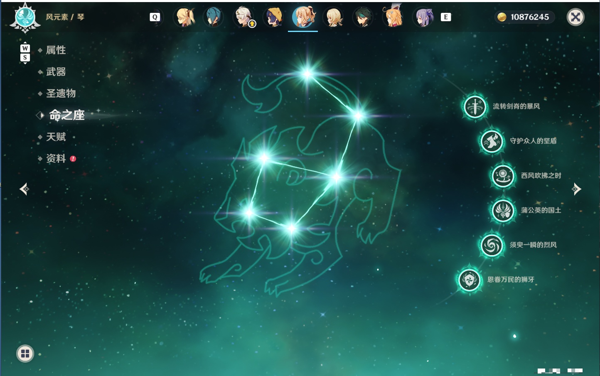Viewport: 600px width, 376px height.
Task: Click the topmost star of the lion constellation
Action: (307, 74)
